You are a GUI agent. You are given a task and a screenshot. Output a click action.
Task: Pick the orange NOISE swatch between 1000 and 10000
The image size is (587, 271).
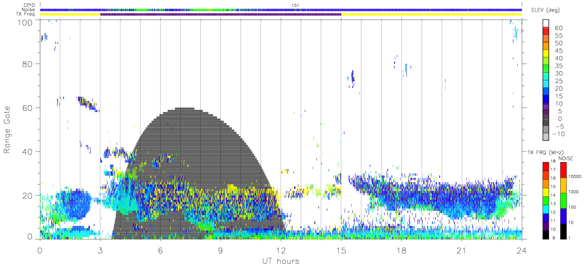coord(563,185)
